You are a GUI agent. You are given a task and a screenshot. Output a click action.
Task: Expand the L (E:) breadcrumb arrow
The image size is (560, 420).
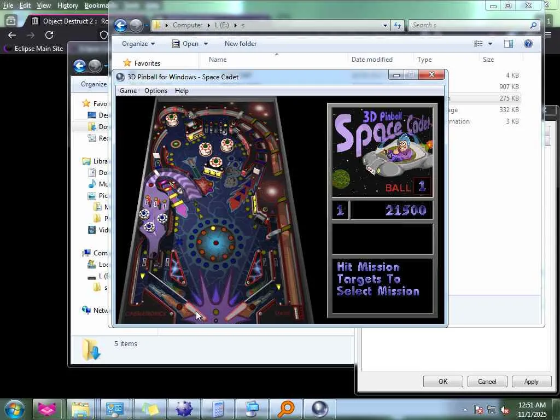pyautogui.click(x=236, y=25)
